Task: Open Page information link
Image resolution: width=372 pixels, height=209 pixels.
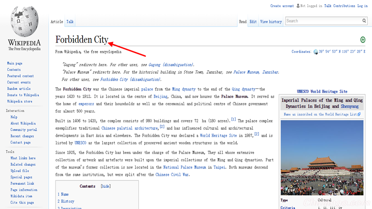Action: [24, 190]
